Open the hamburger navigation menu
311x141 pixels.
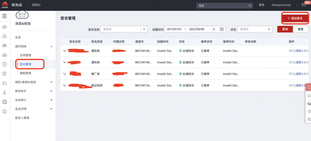4,16
